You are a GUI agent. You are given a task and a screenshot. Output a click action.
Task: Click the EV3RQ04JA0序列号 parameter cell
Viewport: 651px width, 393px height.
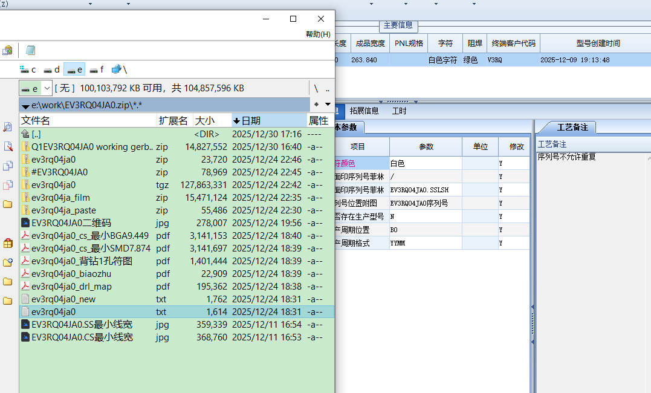[x=426, y=203]
